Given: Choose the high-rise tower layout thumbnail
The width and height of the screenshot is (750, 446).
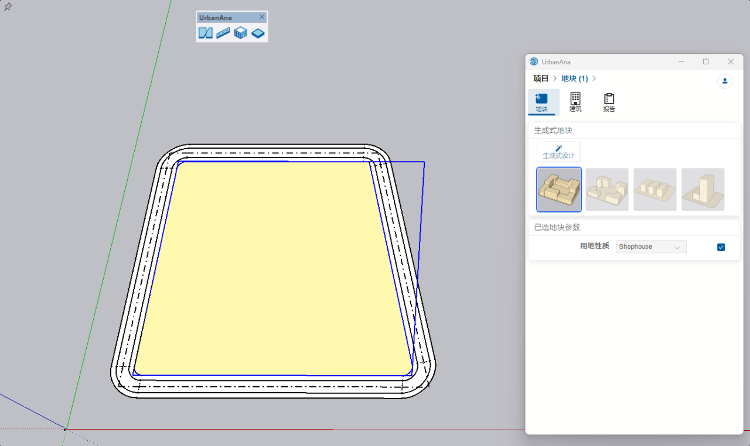Looking at the screenshot, I should (703, 190).
